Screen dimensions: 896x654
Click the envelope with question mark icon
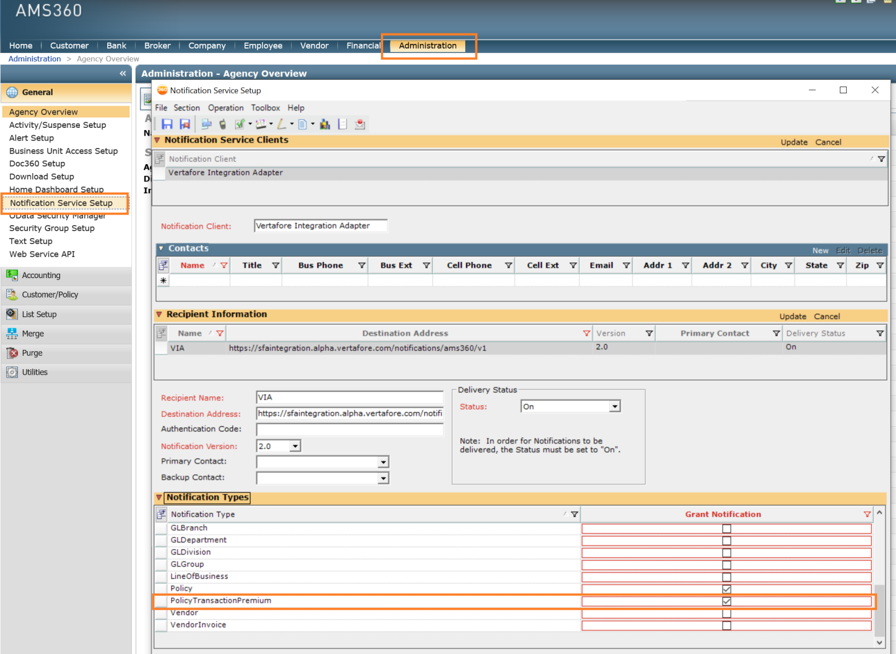point(360,124)
